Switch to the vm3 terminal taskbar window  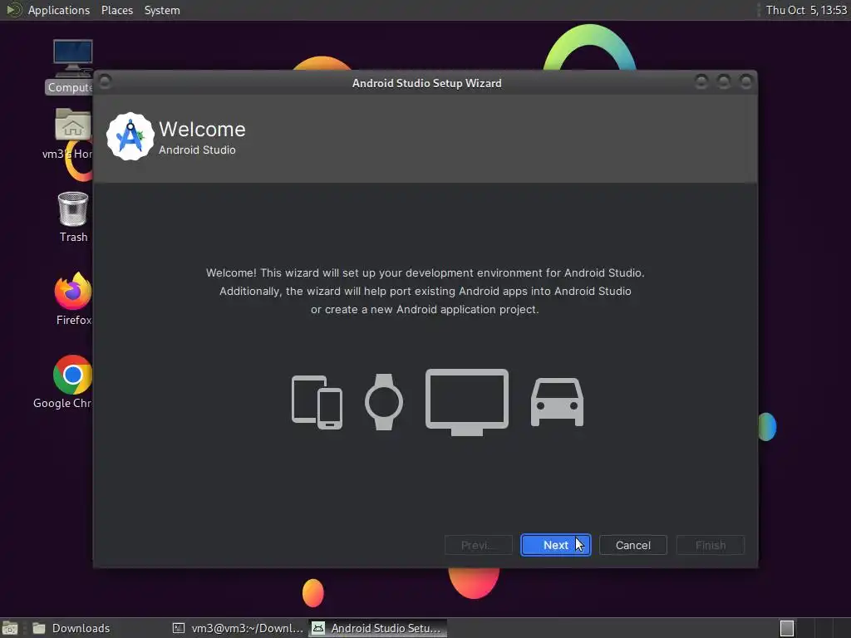[x=238, y=628]
